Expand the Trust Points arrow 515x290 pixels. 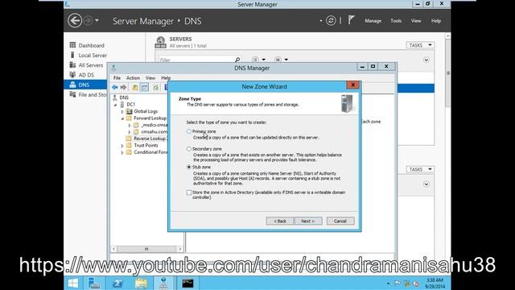(x=122, y=146)
